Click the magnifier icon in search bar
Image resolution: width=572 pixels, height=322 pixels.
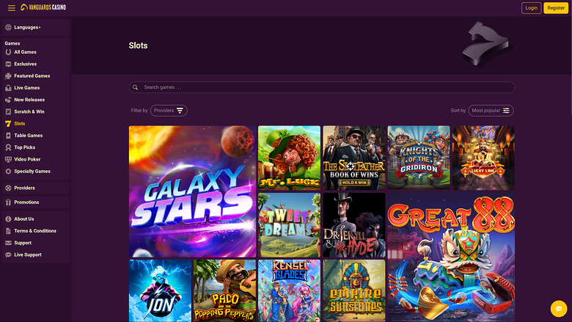coord(136,87)
